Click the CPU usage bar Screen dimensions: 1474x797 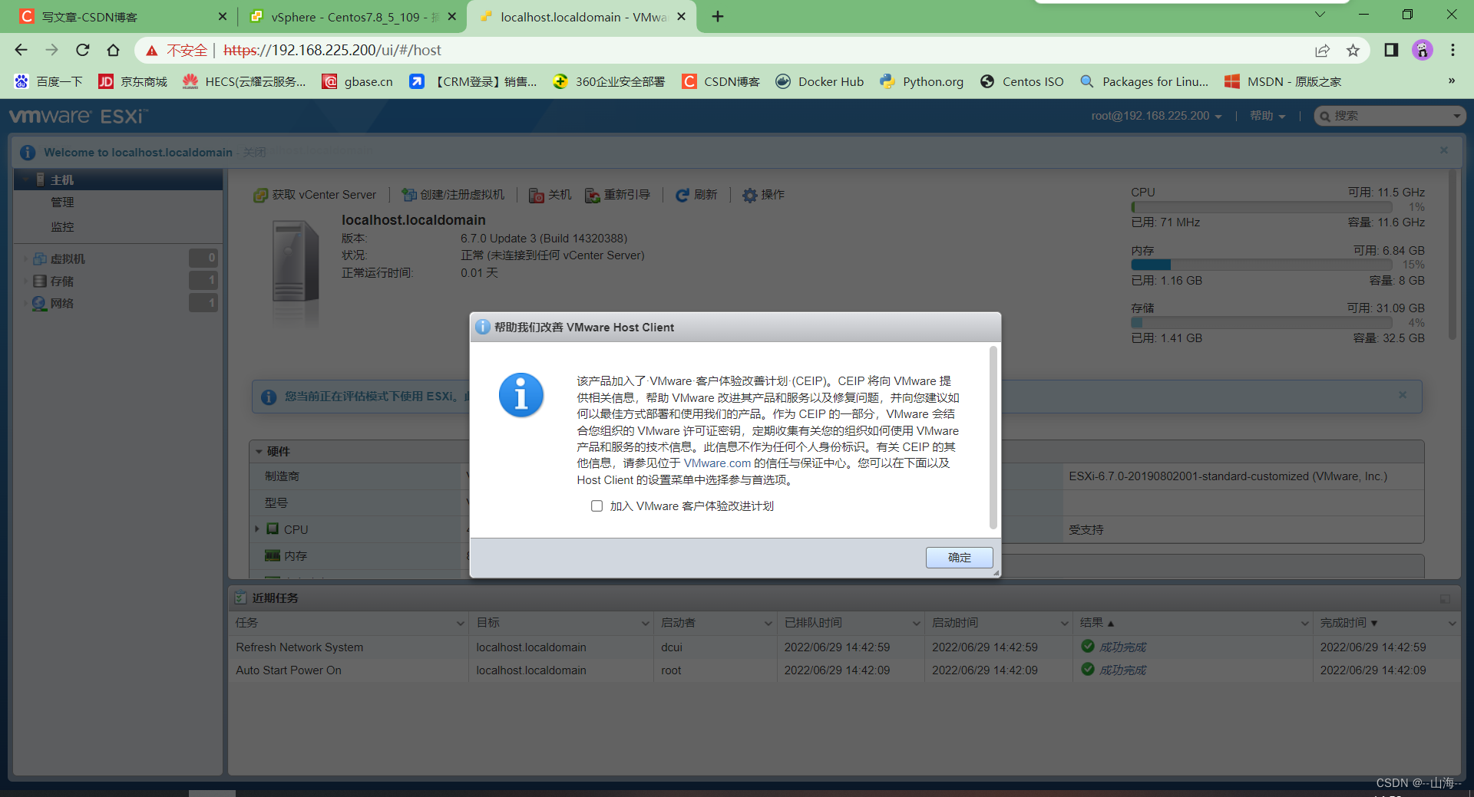tap(1261, 207)
